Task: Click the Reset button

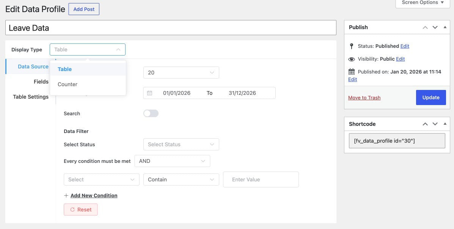Action: coord(80,210)
